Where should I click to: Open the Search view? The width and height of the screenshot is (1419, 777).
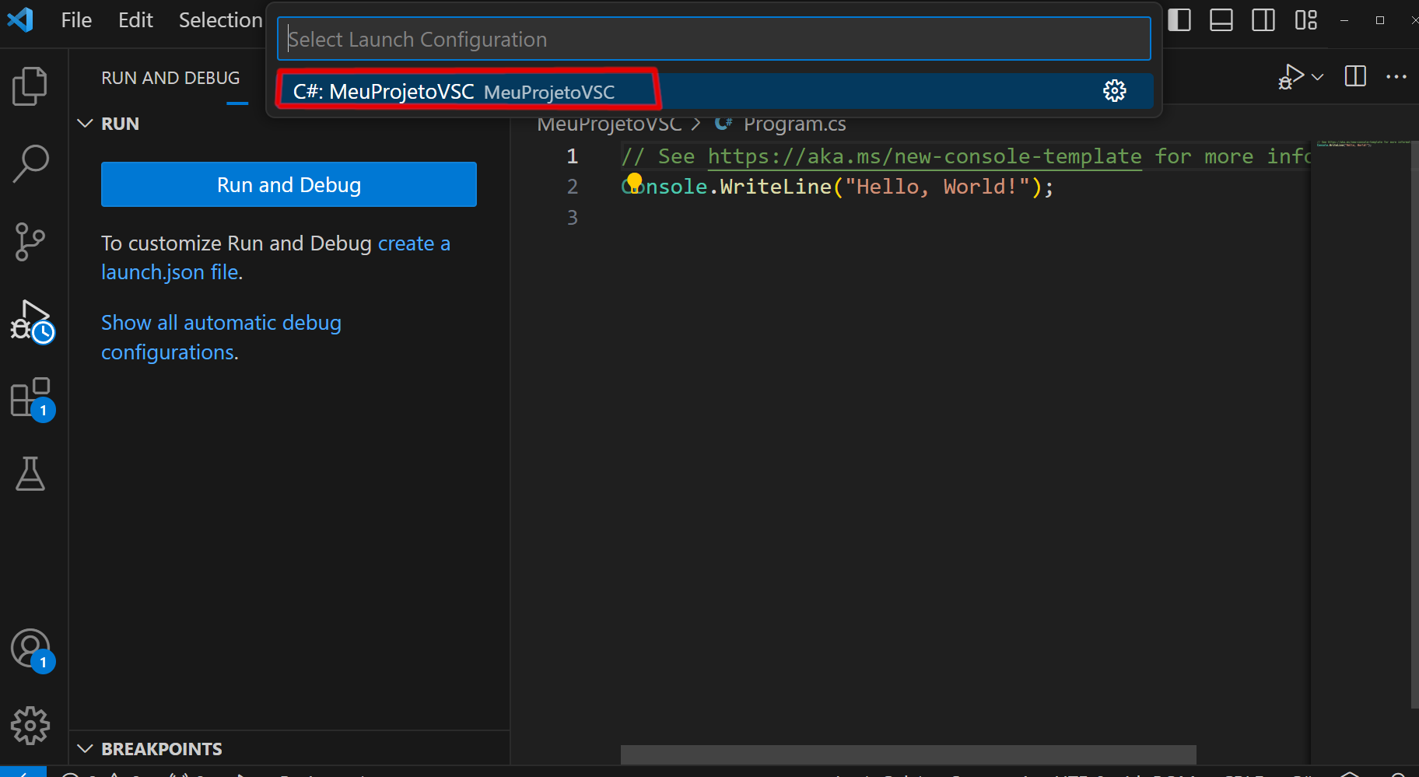point(30,163)
